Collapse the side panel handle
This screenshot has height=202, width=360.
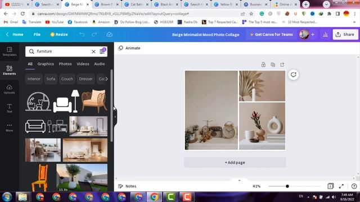click(x=115, y=117)
